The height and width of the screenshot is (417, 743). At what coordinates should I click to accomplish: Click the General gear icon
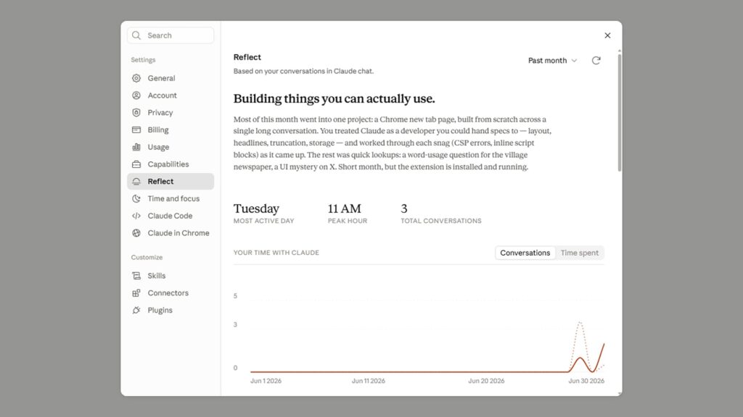[136, 78]
